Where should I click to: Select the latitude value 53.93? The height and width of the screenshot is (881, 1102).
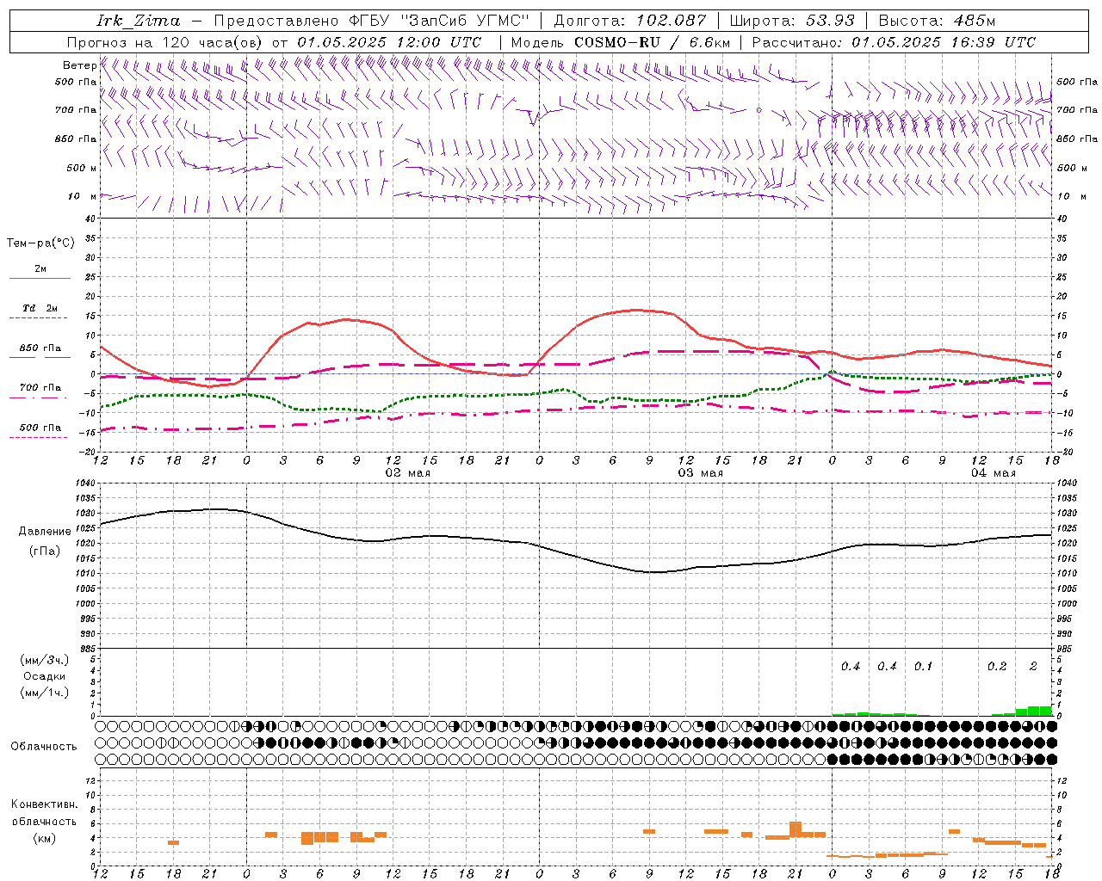pyautogui.click(x=831, y=20)
